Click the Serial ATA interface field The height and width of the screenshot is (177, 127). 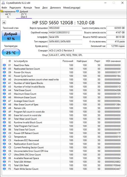pos(65,37)
